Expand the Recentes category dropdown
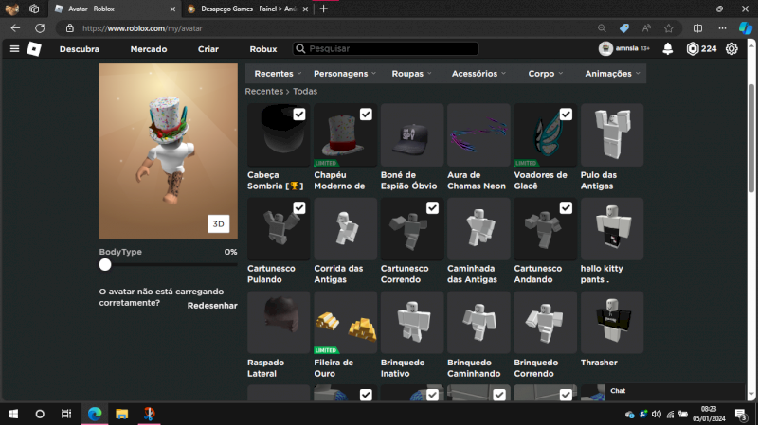Image resolution: width=758 pixels, height=425 pixels. tap(278, 74)
